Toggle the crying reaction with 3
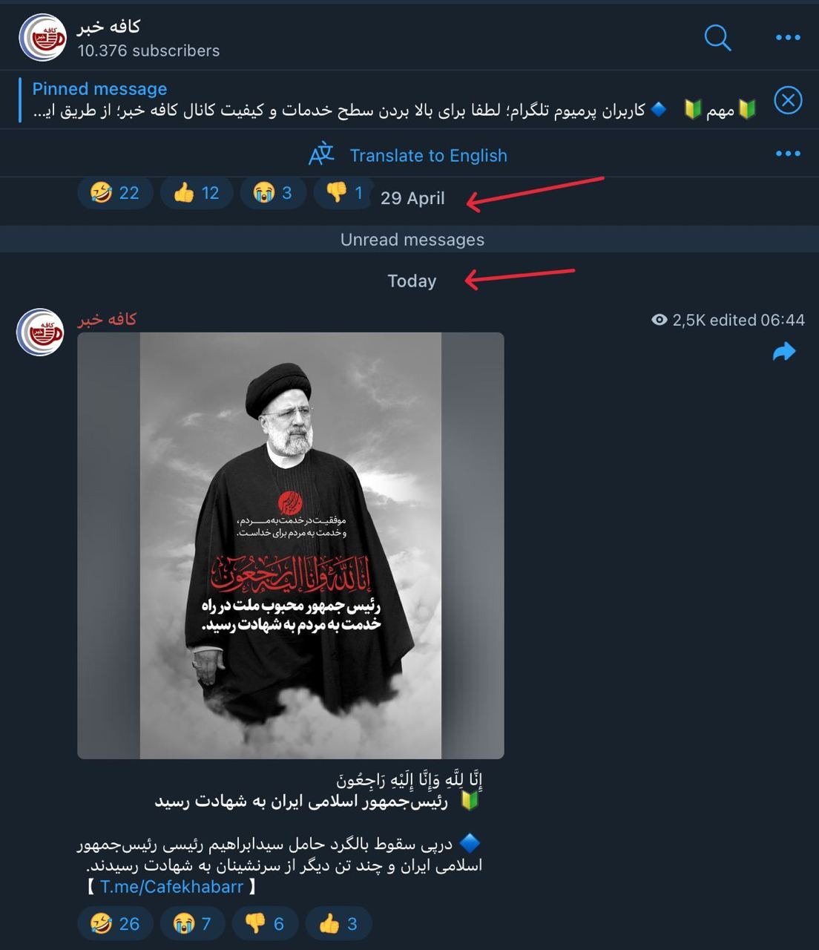Screen dimensions: 819x950 tap(272, 193)
